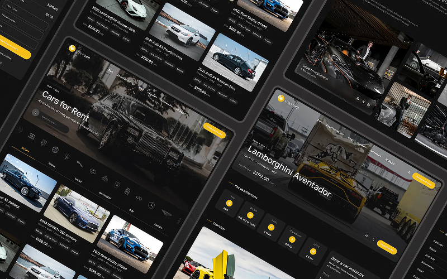Click yellow navbar button on Lamborghini Aventador page

click(x=424, y=180)
